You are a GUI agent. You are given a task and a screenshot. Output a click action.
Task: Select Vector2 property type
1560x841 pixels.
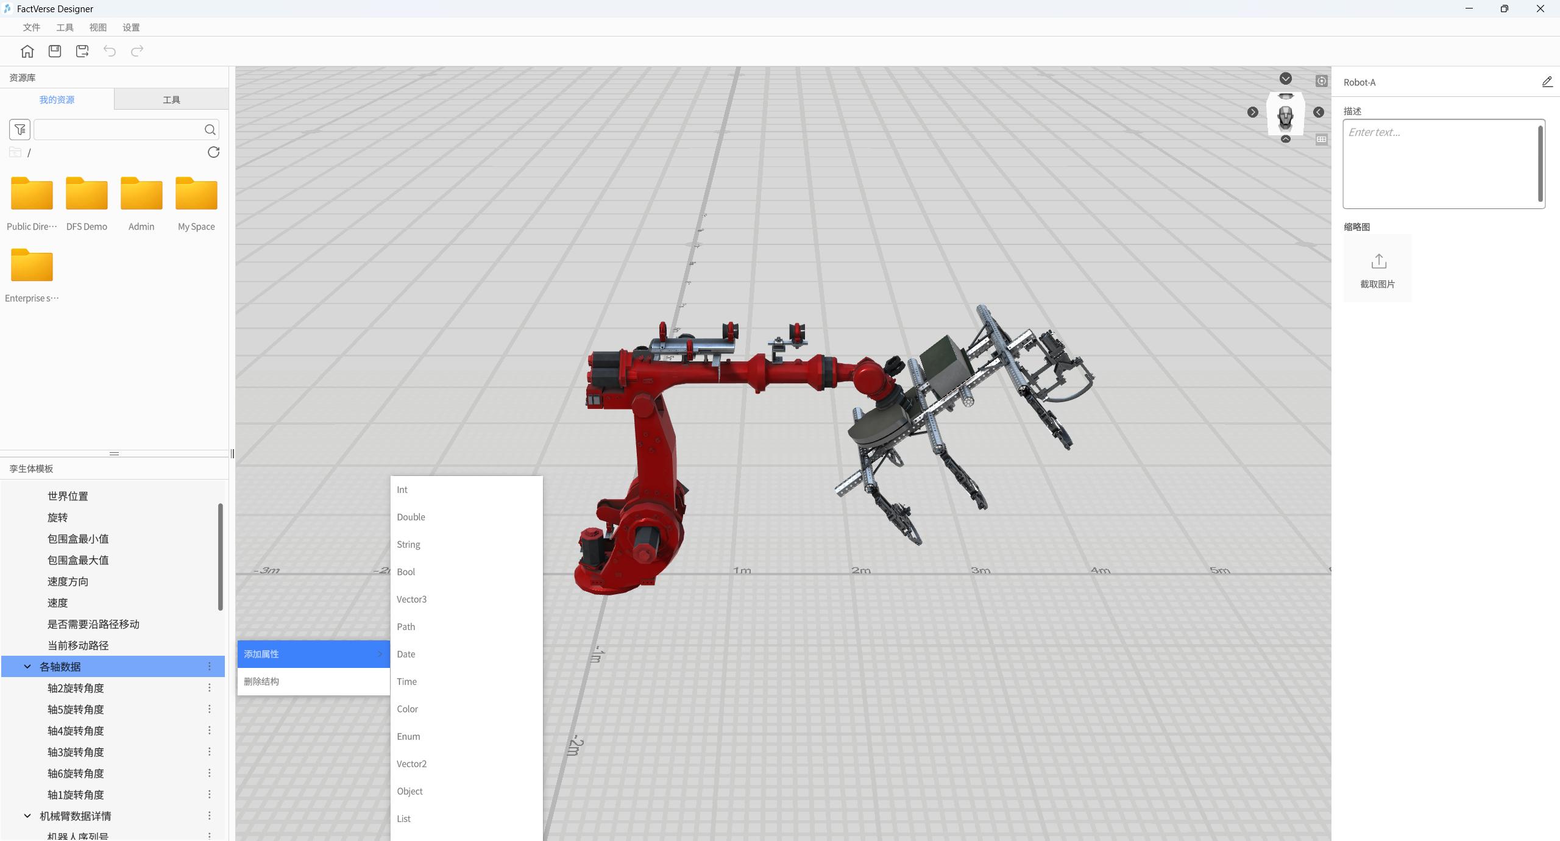coord(466,764)
